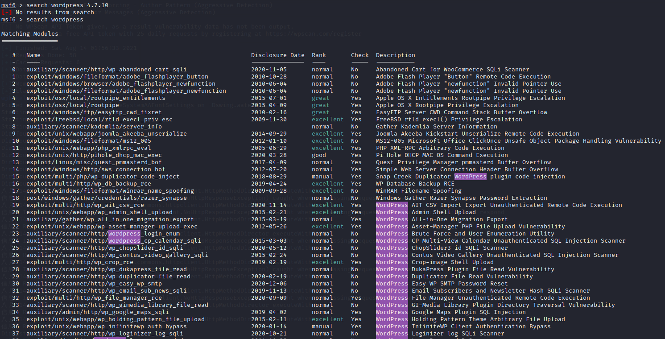The image size is (665, 339).
Task: Select exploit/windows/fileformat/adobe_flashplayer_button module name
Action: (117, 77)
